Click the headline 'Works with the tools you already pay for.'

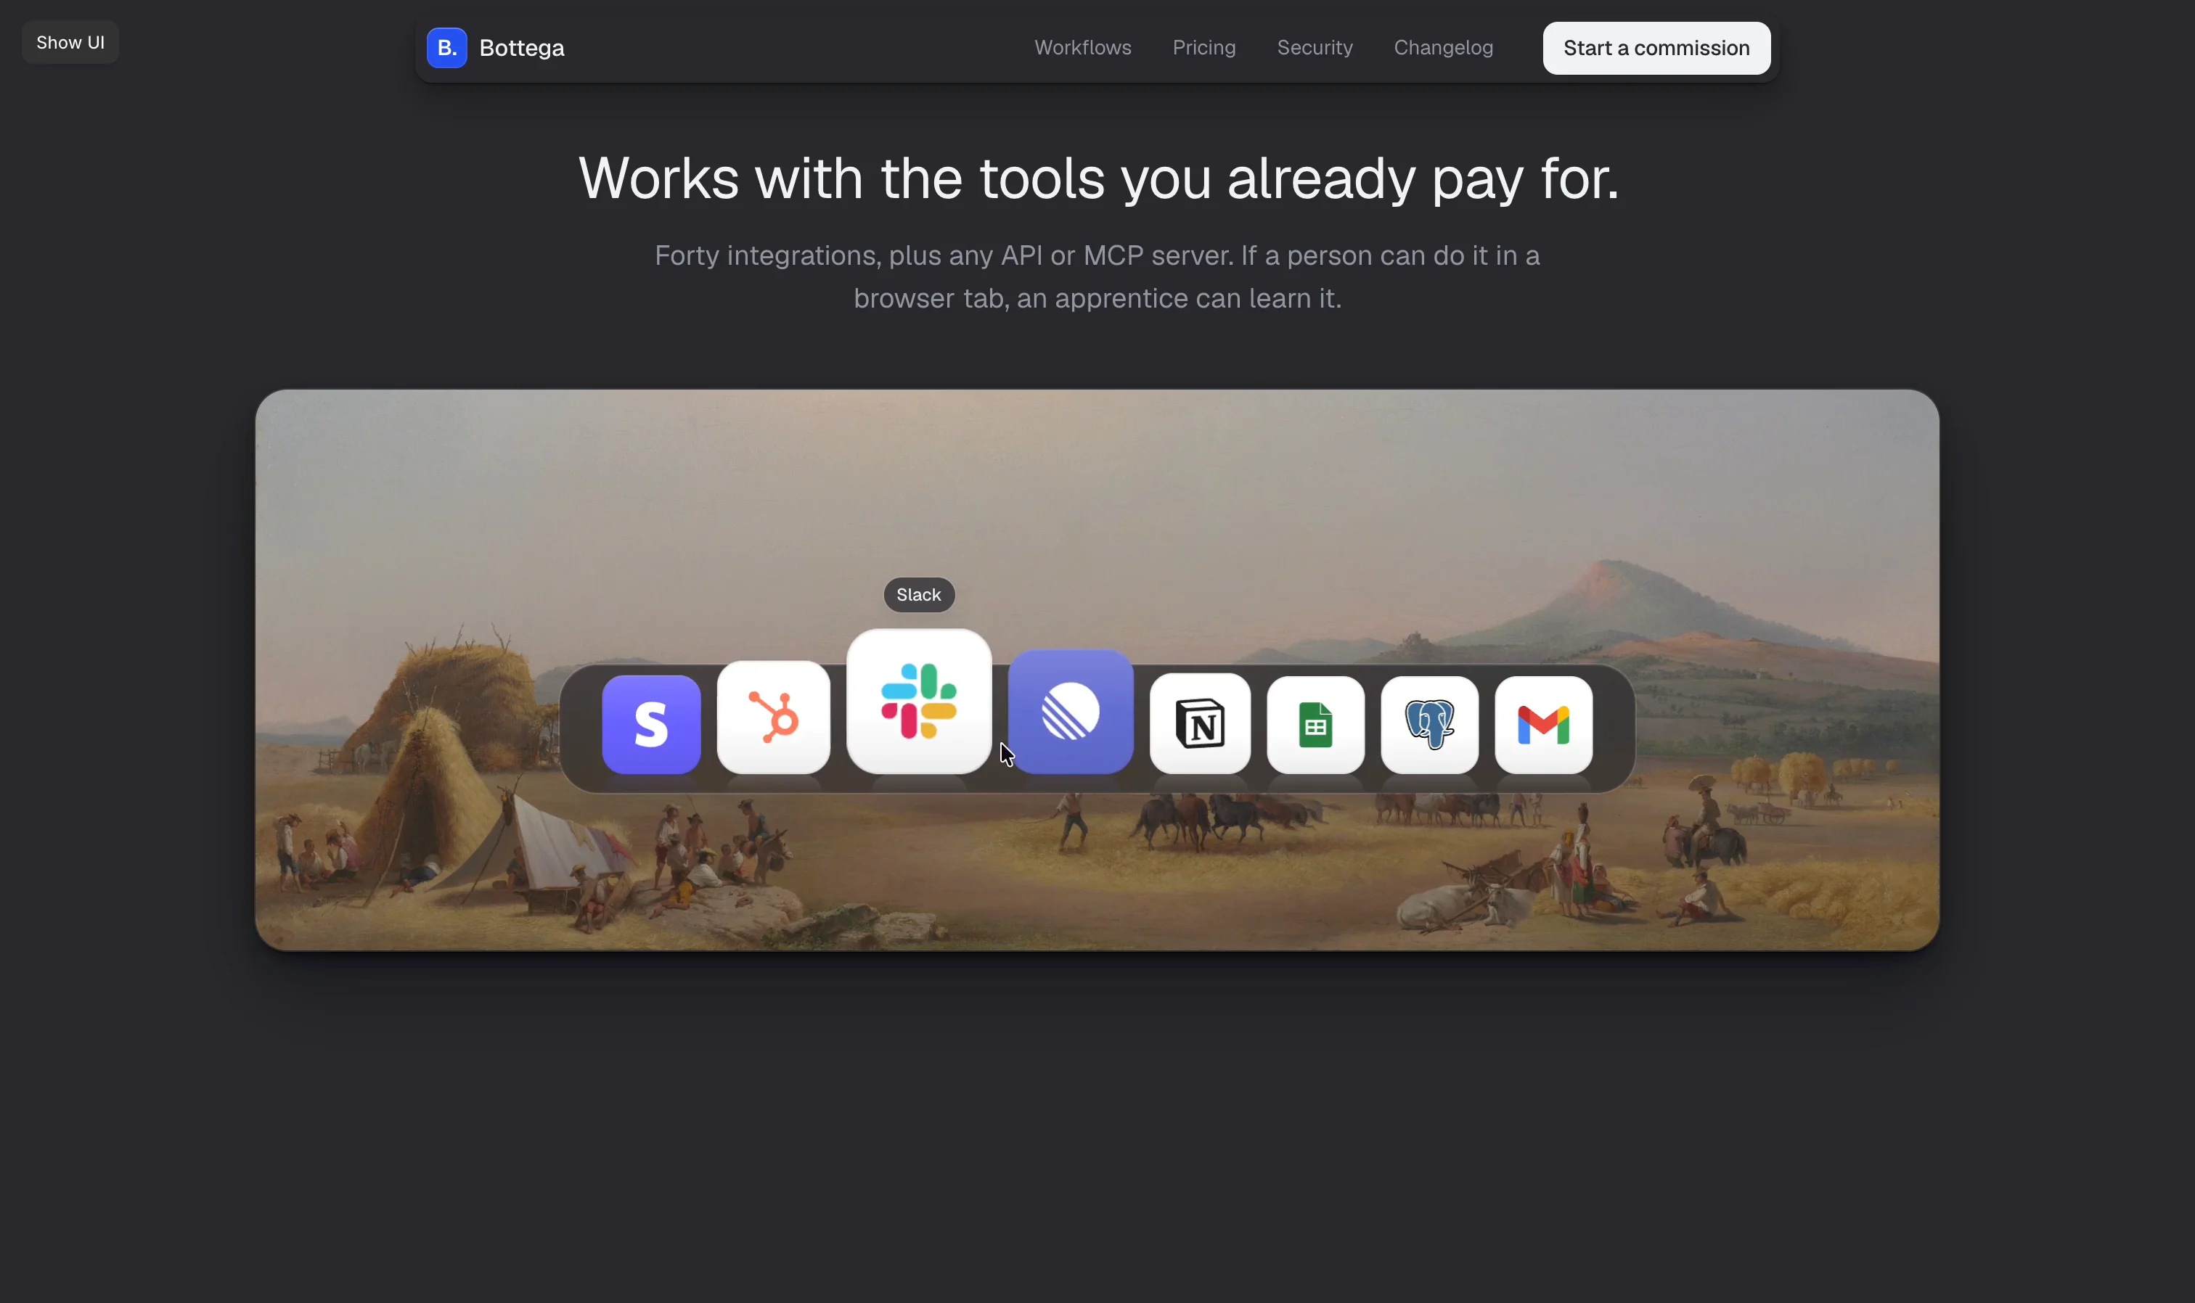click(1098, 178)
